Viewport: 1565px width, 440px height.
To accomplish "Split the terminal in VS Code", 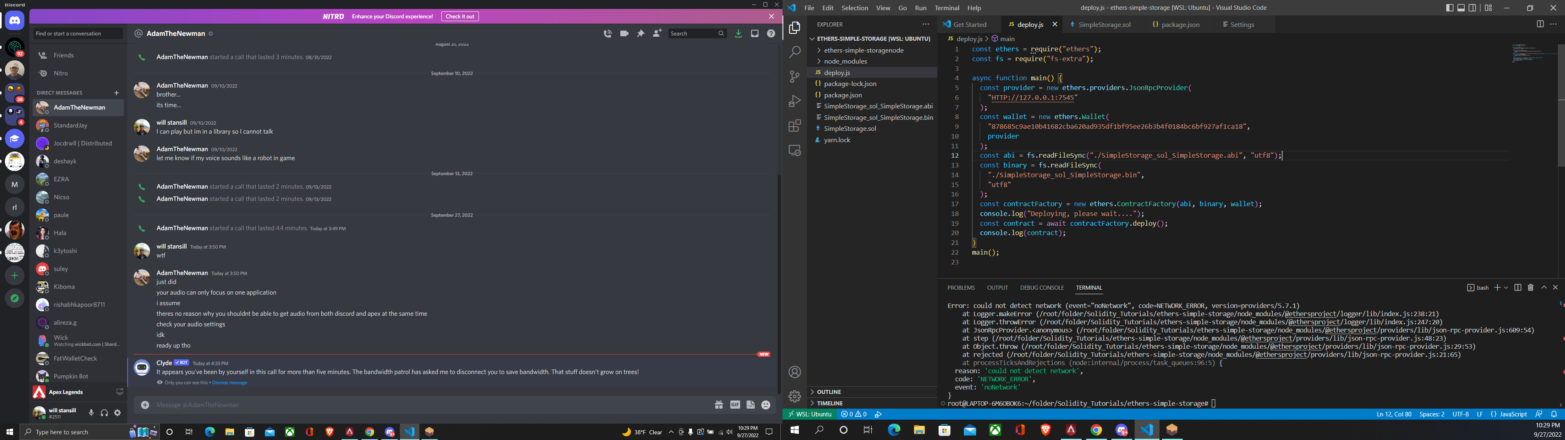I will click(x=1518, y=288).
